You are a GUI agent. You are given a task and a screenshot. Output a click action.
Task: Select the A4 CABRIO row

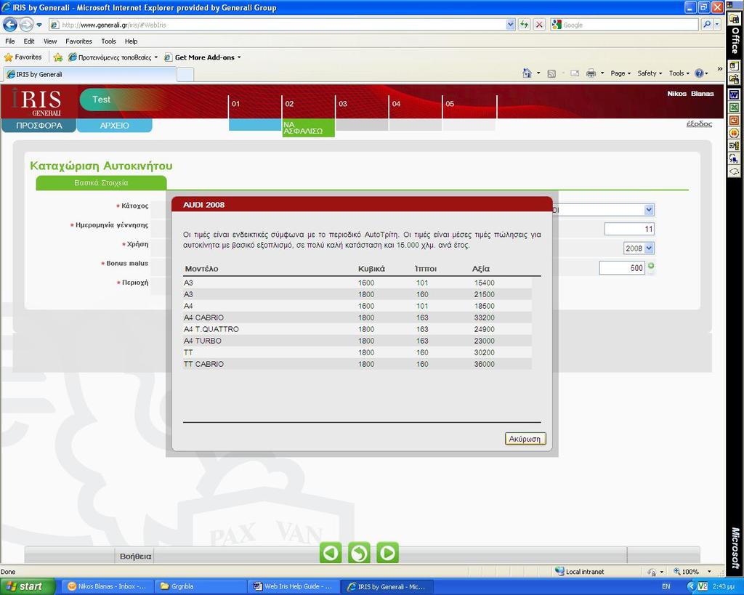pyautogui.click(x=357, y=317)
